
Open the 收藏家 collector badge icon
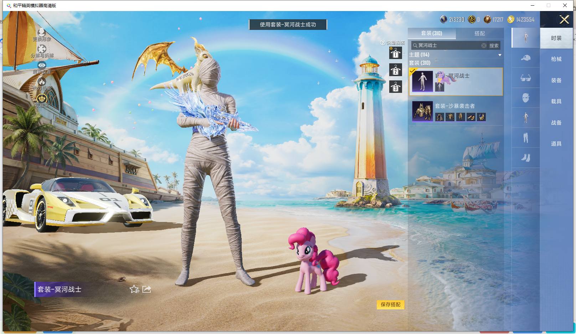42,99
